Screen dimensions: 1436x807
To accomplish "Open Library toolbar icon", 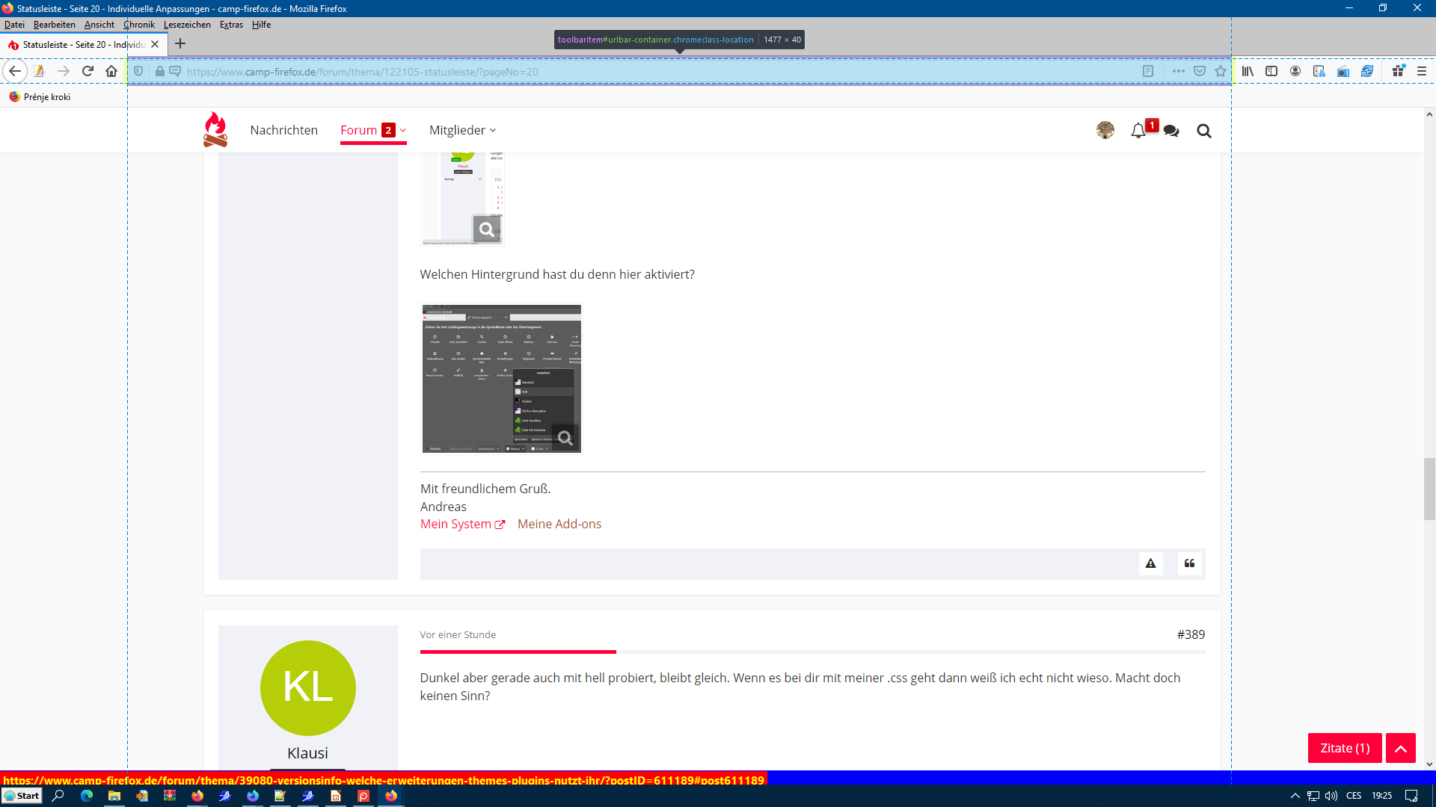I will click(x=1248, y=72).
